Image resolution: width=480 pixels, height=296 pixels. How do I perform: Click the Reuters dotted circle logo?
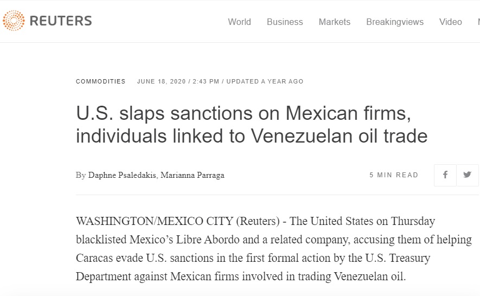coord(14,21)
